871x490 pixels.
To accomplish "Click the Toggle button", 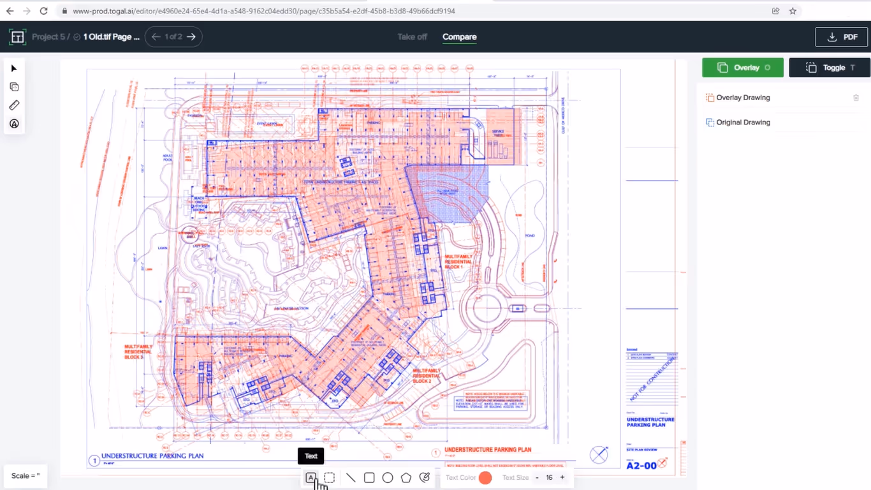I will pos(830,68).
